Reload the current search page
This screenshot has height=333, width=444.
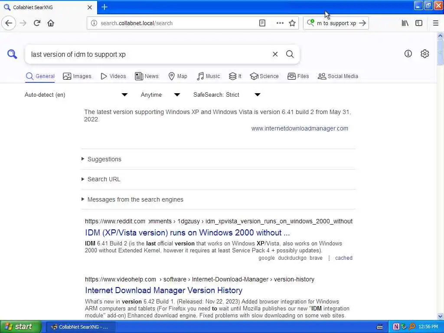click(37, 23)
